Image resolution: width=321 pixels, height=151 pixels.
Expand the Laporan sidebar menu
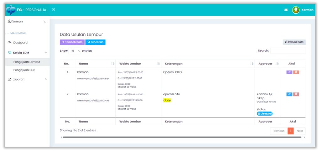[26, 79]
